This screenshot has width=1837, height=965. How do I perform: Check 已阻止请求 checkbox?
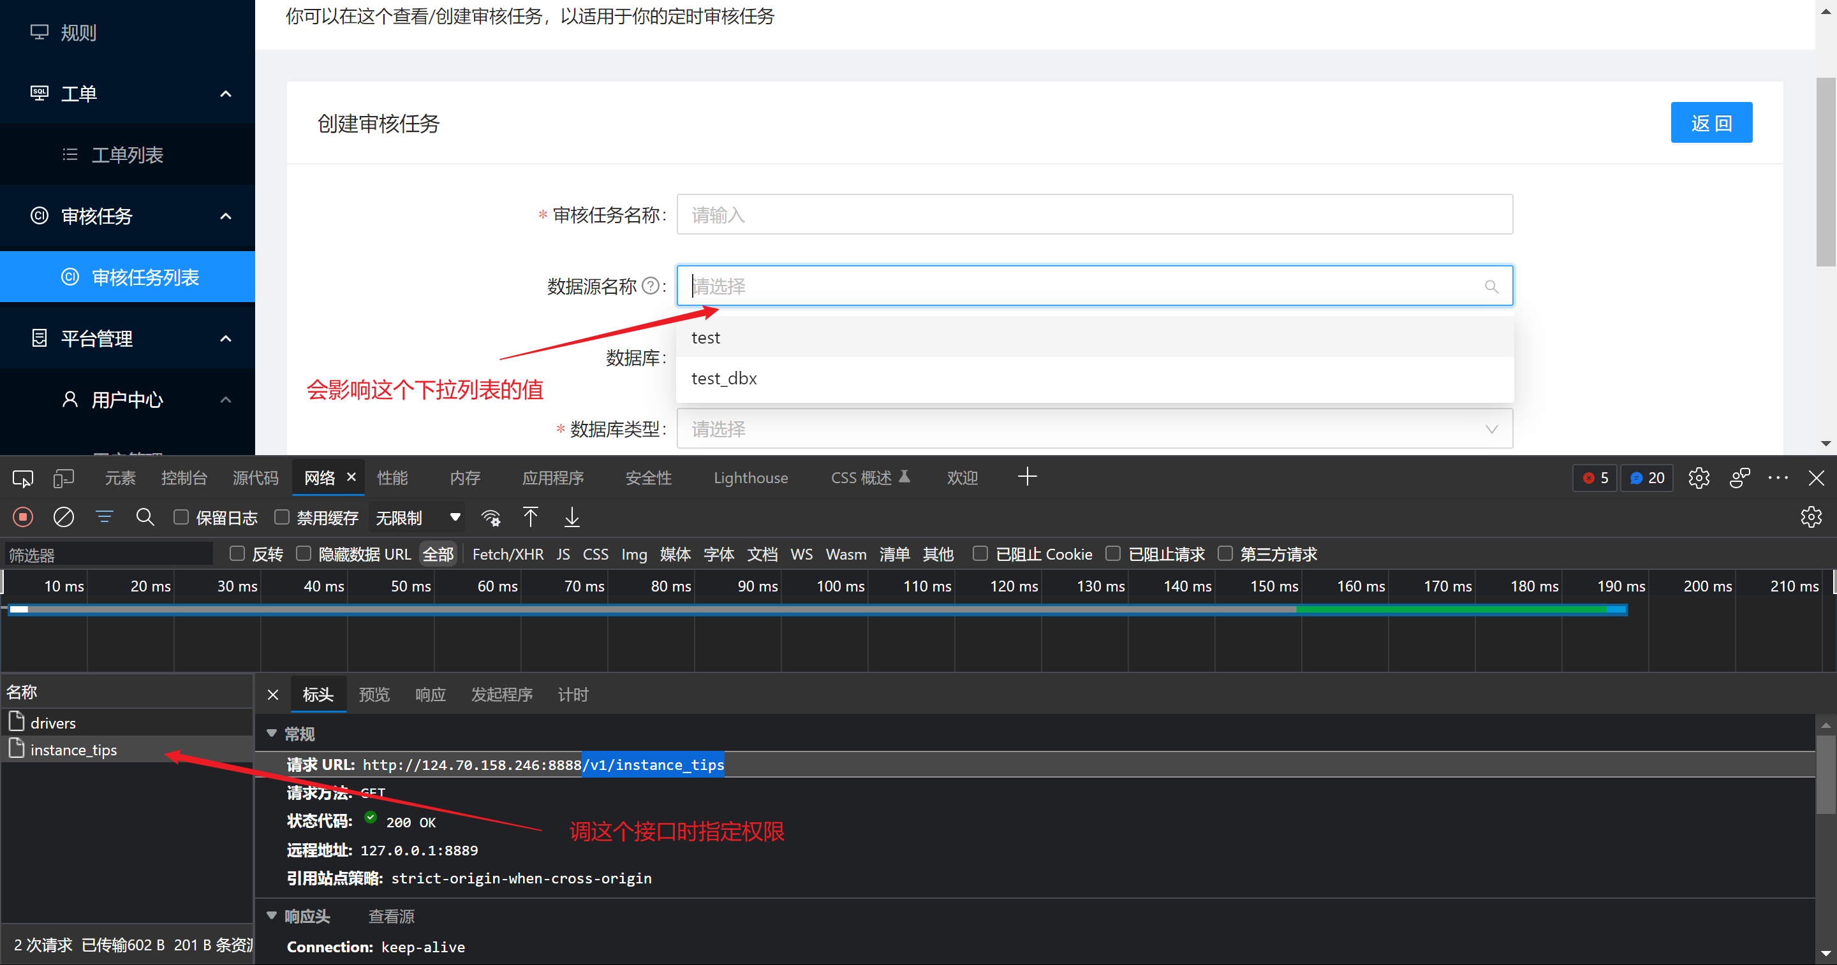point(1112,554)
